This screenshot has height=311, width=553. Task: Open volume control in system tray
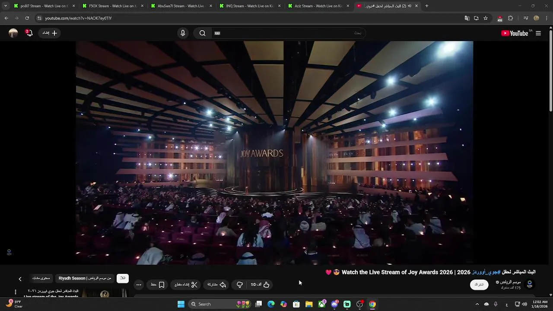524,304
